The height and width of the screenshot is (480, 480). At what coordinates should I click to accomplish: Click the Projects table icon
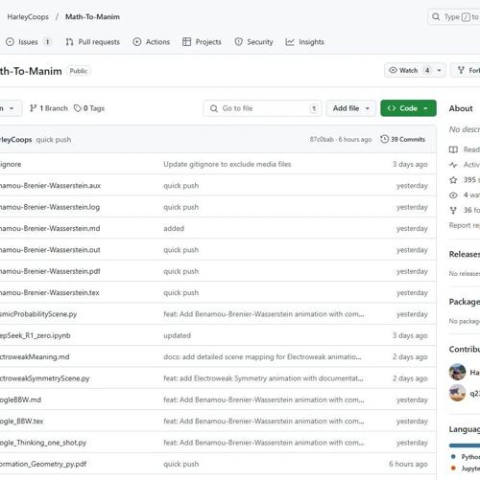pyautogui.click(x=186, y=42)
